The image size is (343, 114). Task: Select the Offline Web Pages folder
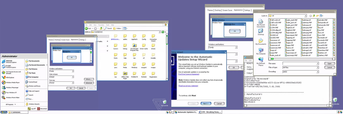[125, 76]
